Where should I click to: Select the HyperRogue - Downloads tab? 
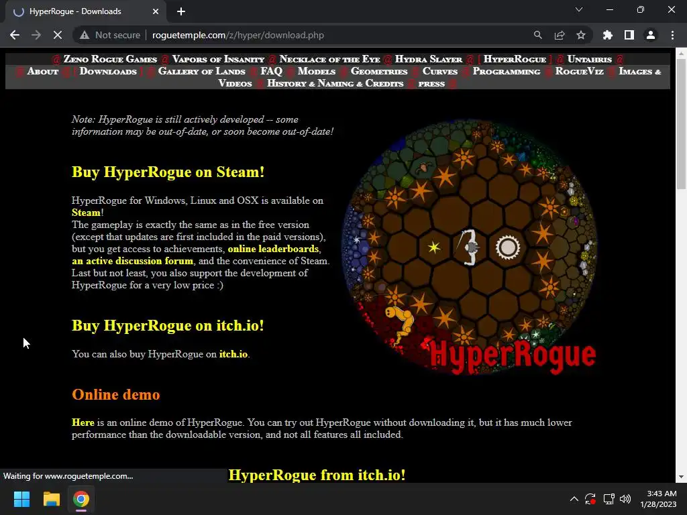point(87,11)
